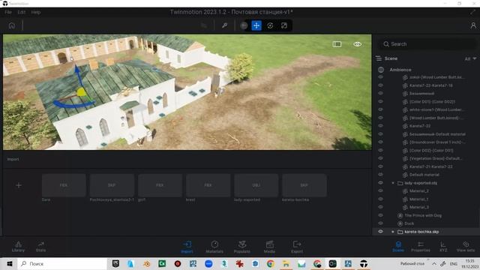Open the Properties panel
Image resolution: width=480 pixels, height=270 pixels.
pyautogui.click(x=421, y=247)
